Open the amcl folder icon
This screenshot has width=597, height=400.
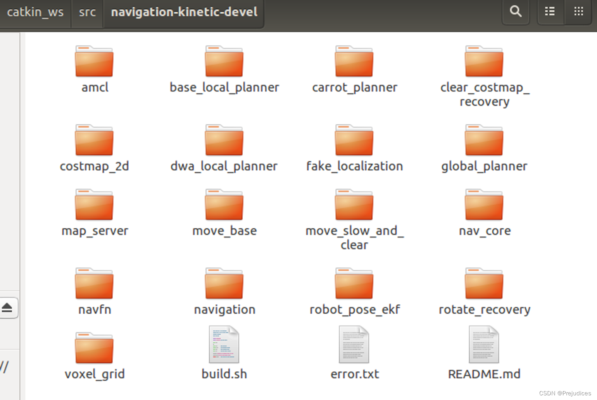[x=94, y=61]
